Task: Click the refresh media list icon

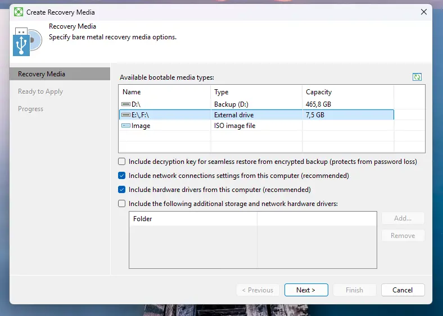Action: coord(417,77)
